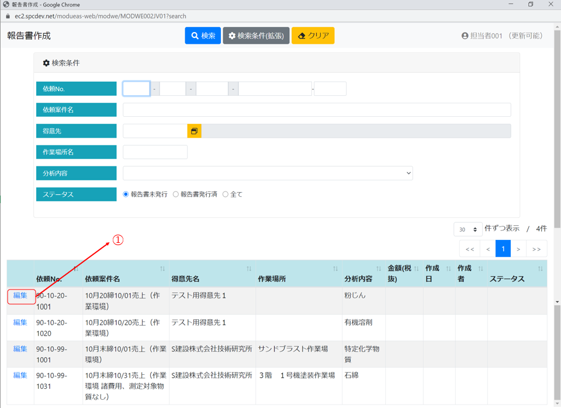Click 編集 link for request 90-10-99-1031
This screenshot has height=408, width=561.
tap(20, 375)
